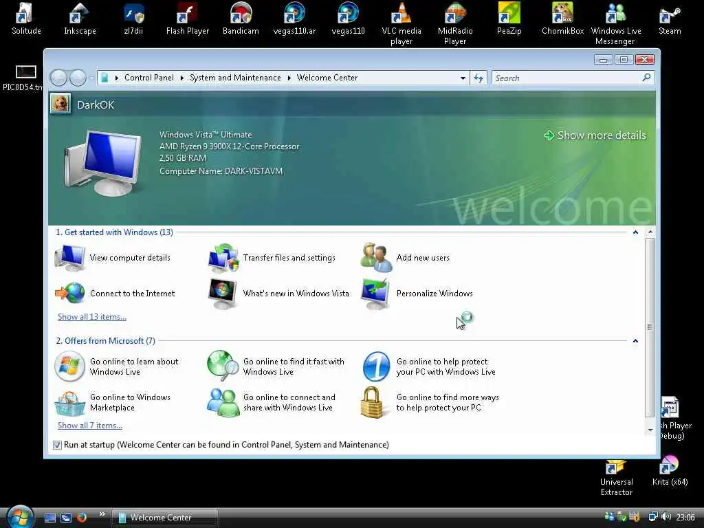Collapse the Get started with Windows section
This screenshot has width=704, height=528.
635,232
